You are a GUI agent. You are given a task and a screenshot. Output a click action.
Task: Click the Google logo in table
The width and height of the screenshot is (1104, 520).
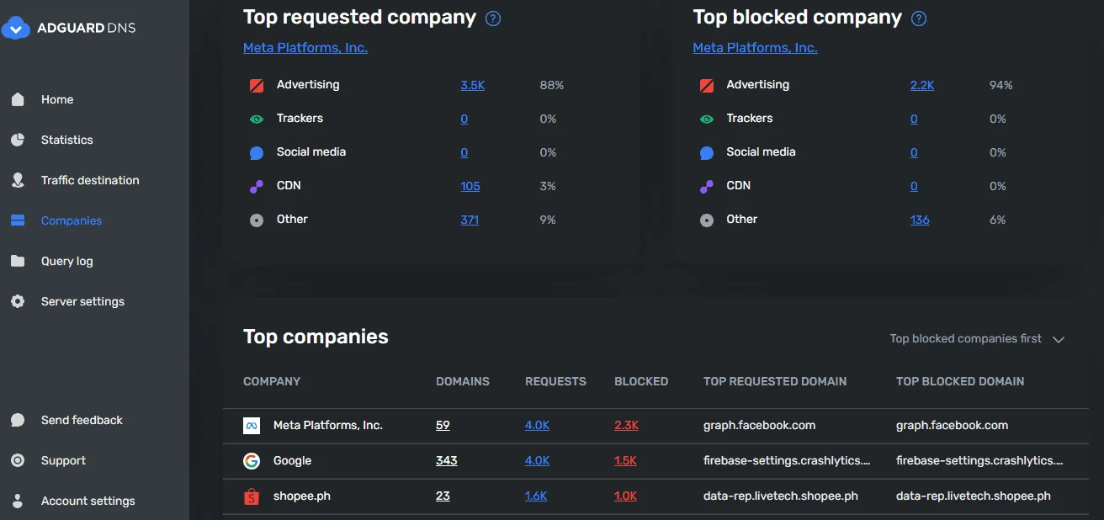click(251, 461)
